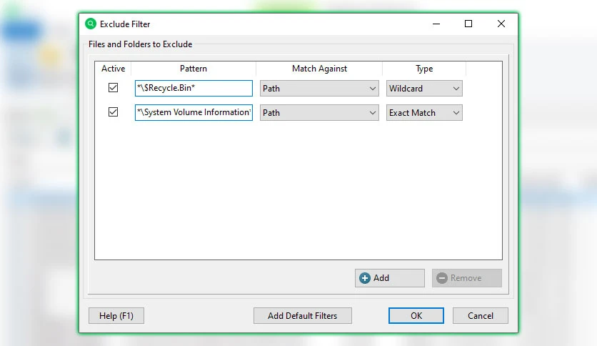The width and height of the screenshot is (597, 346).
Task: Maximize the Exclude Filter window
Action: click(468, 24)
